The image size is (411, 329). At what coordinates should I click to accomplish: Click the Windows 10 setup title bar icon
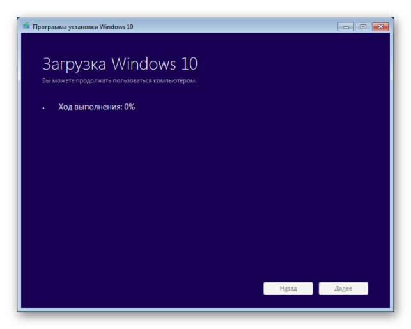click(26, 26)
